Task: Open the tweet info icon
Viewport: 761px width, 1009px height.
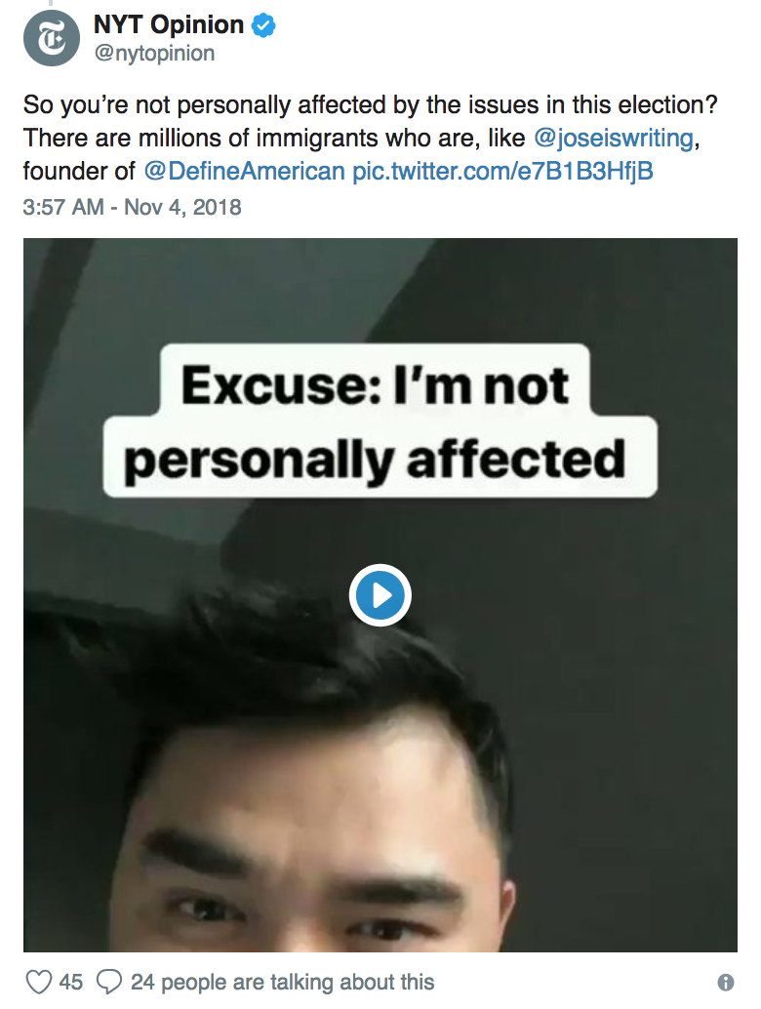Action: coord(725,982)
